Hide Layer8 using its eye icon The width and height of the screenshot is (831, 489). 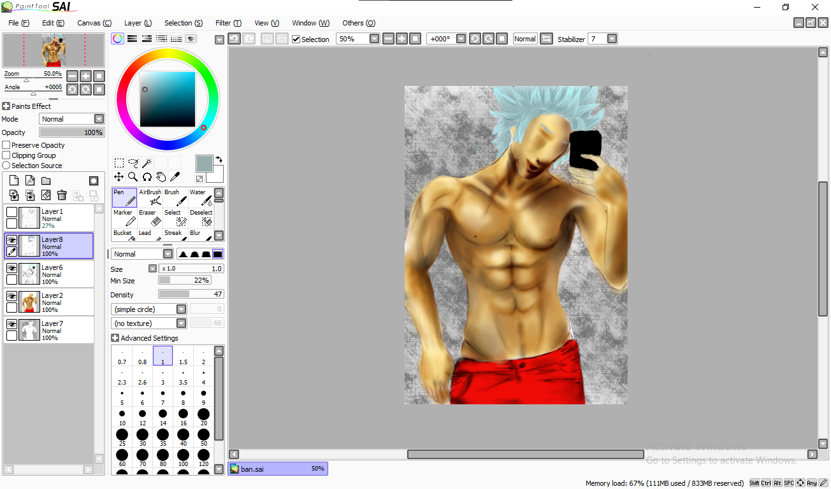coord(11,240)
